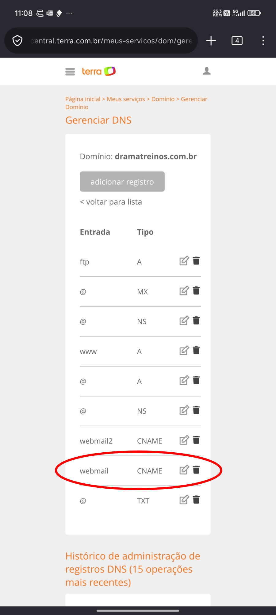Image resolution: width=276 pixels, height=615 pixels.
Task: Edit the webmail CNAME record
Action: 184,470
